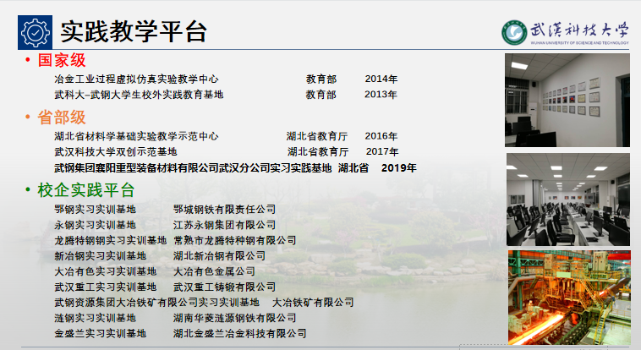
Task: Click the year 2017年
Action: click(x=382, y=151)
